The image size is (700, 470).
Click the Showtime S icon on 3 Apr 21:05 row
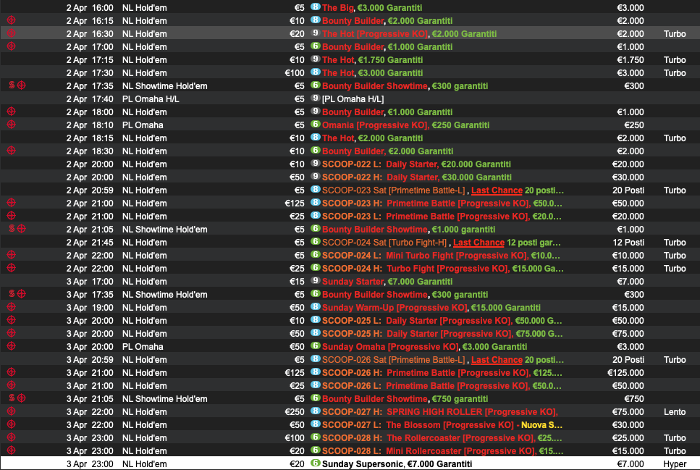(x=12, y=398)
